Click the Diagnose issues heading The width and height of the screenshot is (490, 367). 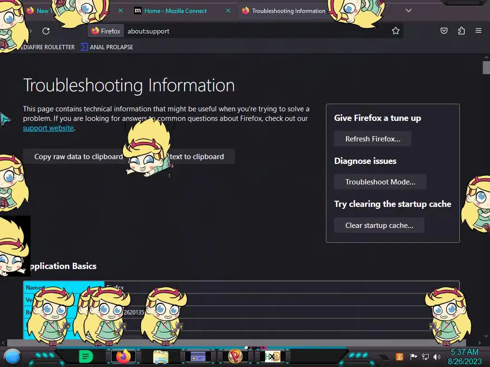pyautogui.click(x=365, y=161)
